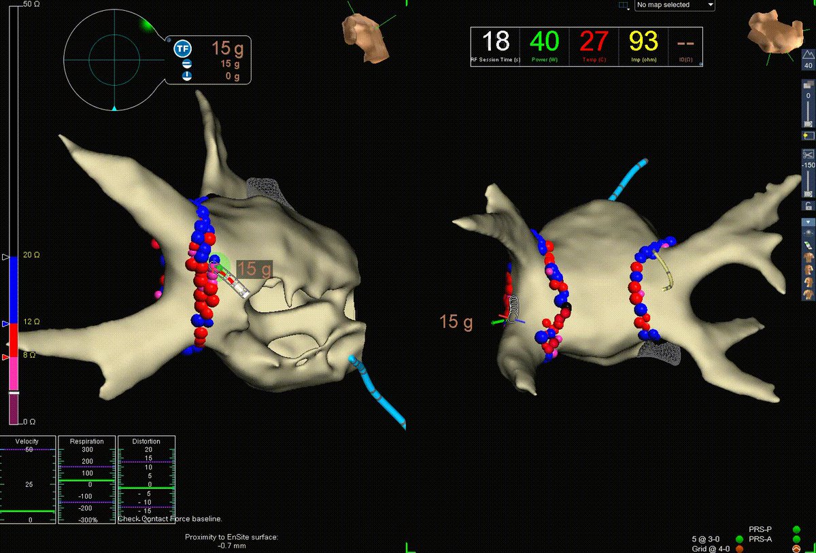Open the 'No map selected' dropdown

pos(675,5)
